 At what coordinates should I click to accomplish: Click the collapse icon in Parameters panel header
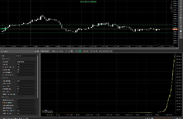[x=35, y=51]
